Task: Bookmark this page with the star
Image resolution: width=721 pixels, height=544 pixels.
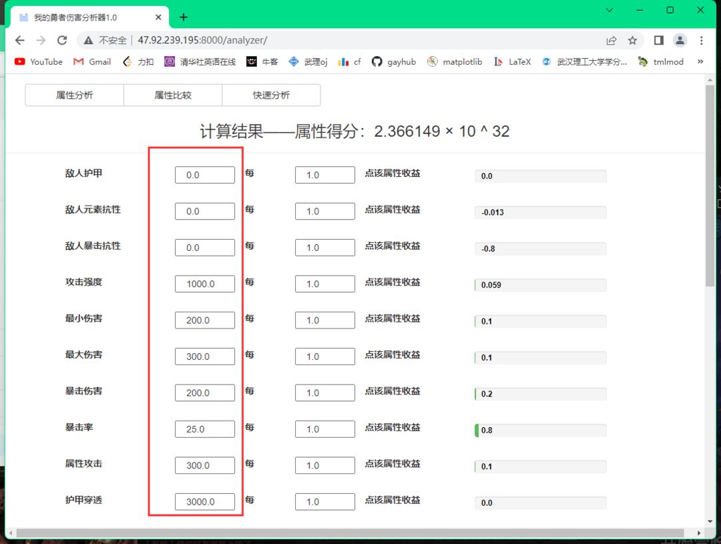Action: 633,41
